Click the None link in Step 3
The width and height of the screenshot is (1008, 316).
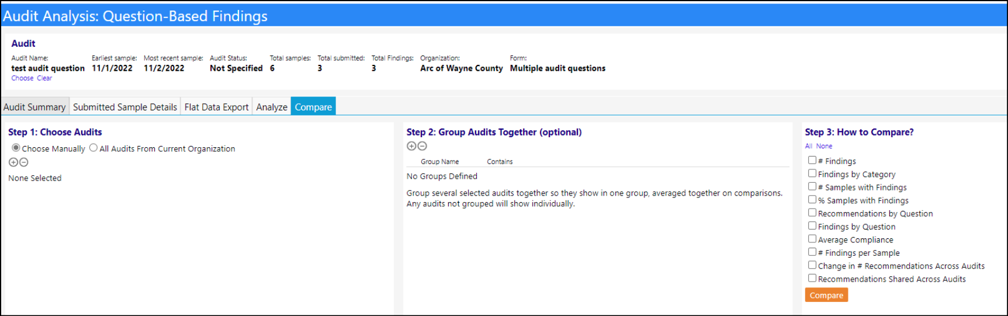coord(824,146)
